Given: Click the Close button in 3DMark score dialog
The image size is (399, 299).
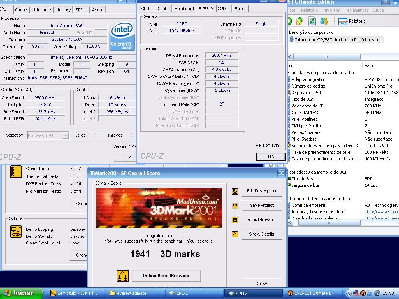Looking at the screenshot, I should 261,283.
